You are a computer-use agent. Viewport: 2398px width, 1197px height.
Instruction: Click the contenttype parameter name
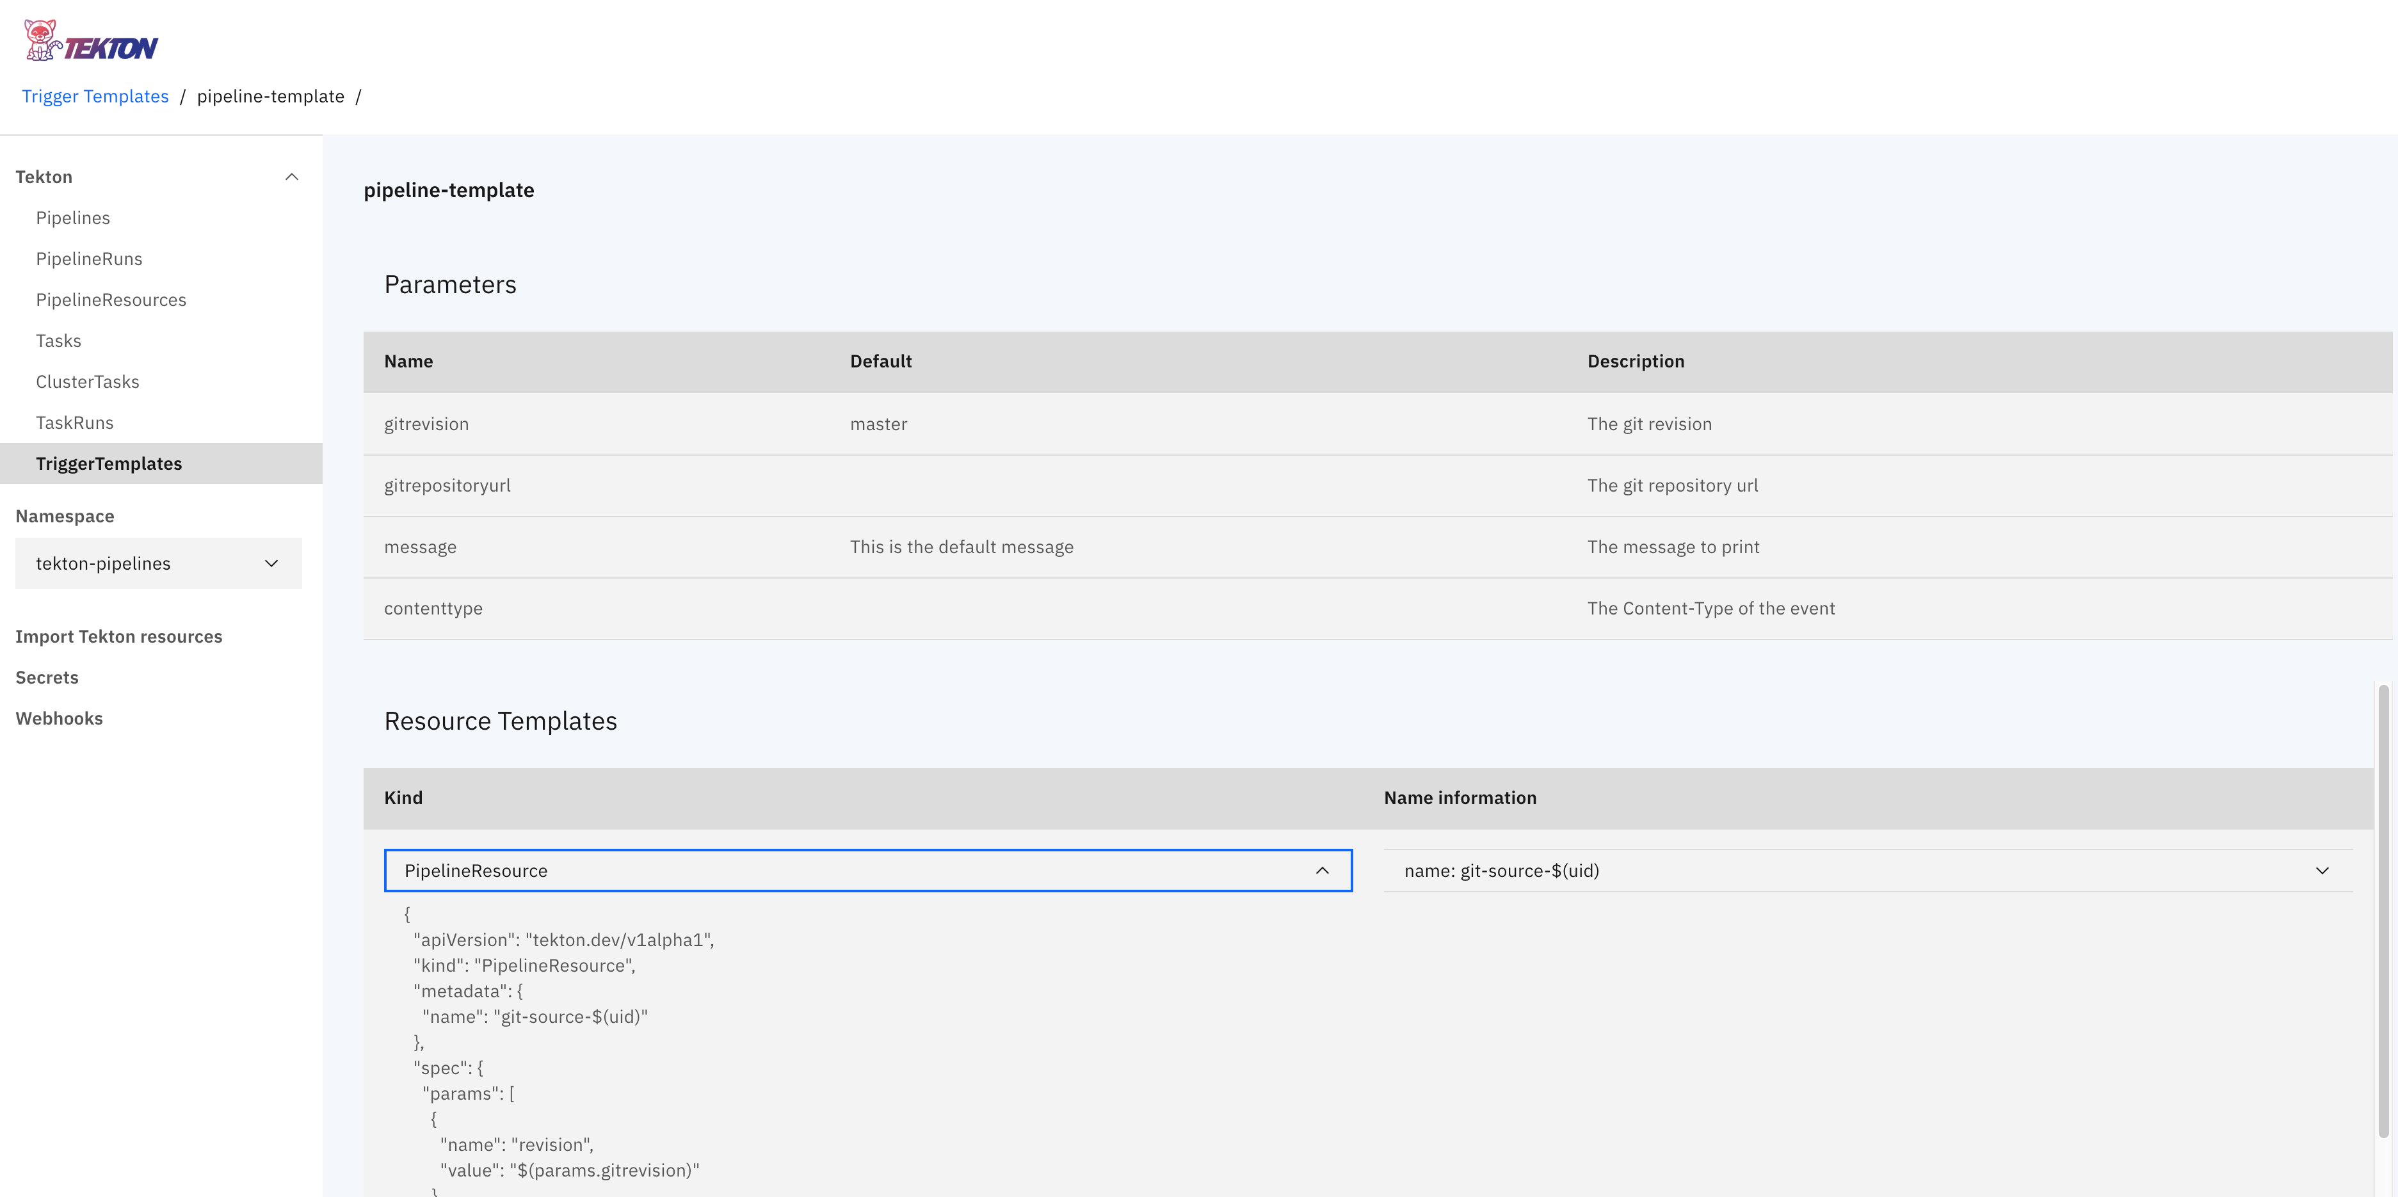coord(434,609)
